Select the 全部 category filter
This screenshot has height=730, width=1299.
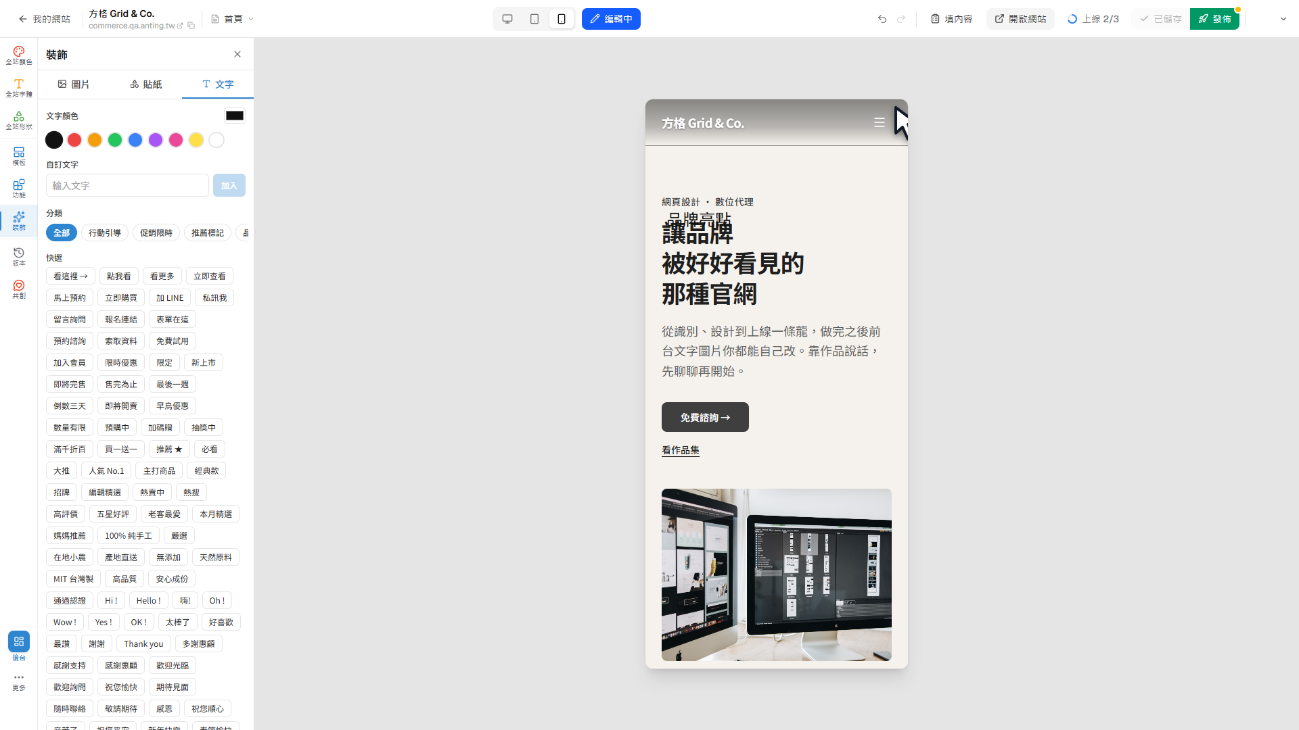pos(62,233)
